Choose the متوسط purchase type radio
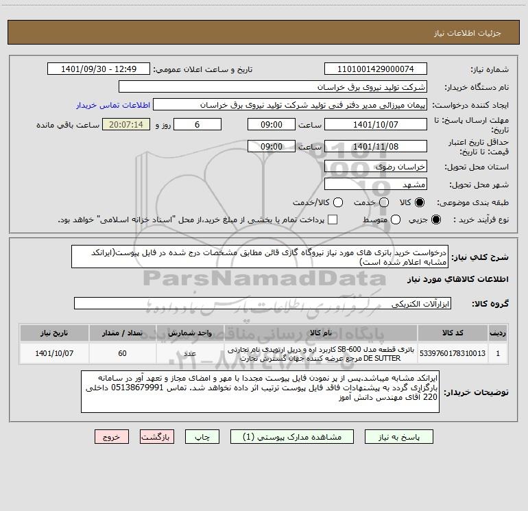 click(x=396, y=219)
